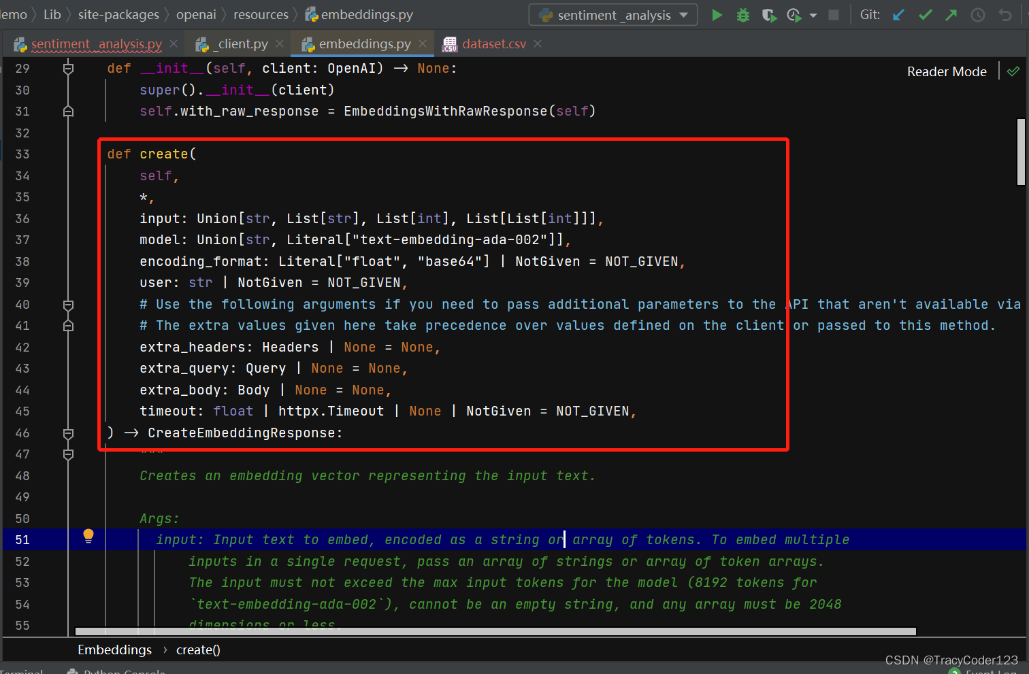Run with coverage shield icon
Image resolution: width=1029 pixels, height=674 pixels.
[769, 15]
